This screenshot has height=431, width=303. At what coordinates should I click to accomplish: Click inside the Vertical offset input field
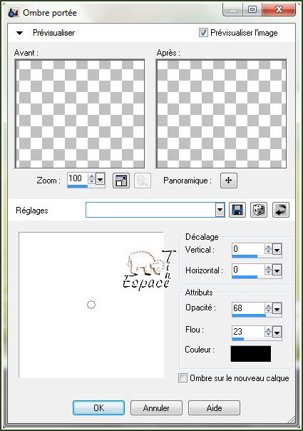click(x=248, y=249)
